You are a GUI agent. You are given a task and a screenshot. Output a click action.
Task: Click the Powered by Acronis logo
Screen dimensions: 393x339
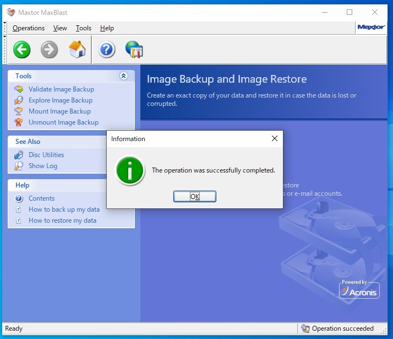[x=359, y=289]
